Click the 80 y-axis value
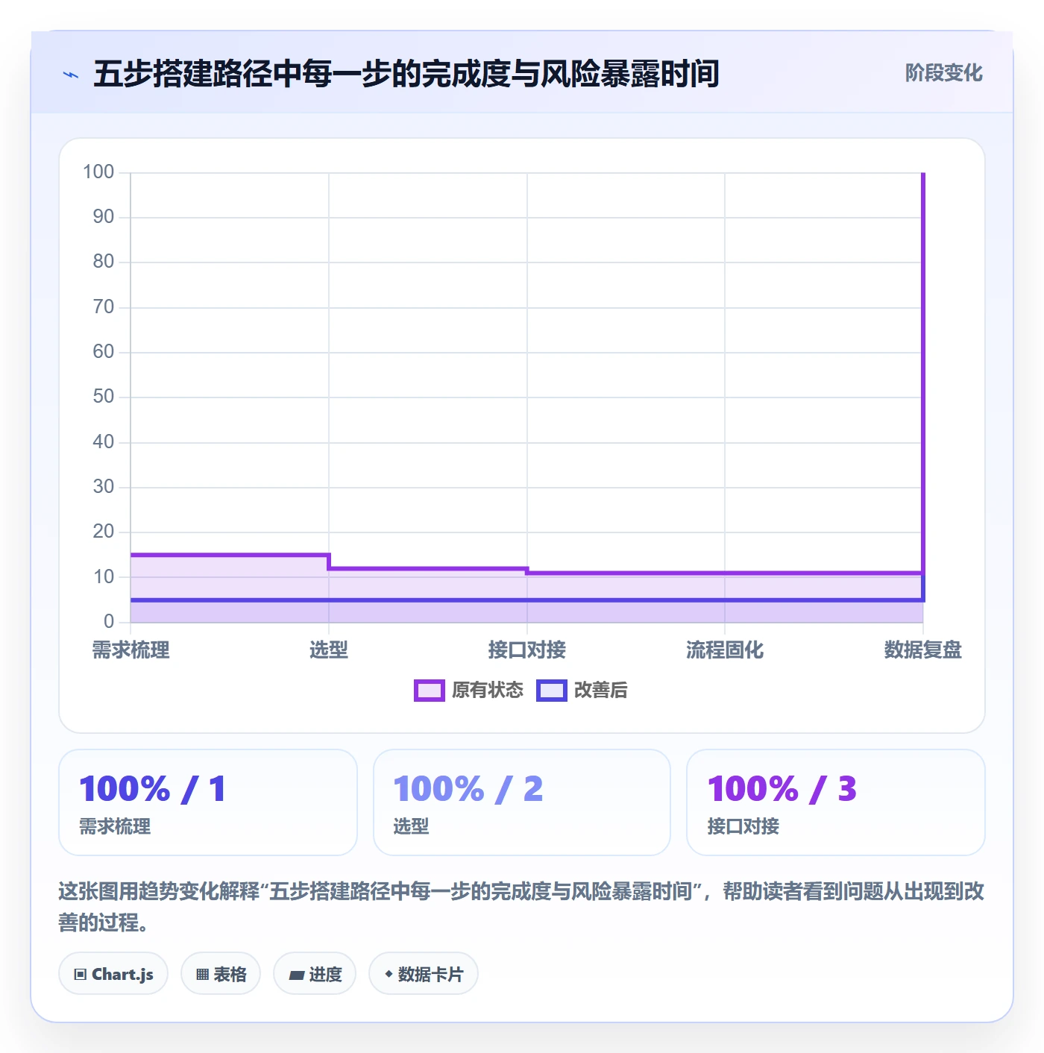This screenshot has width=1044, height=1053. click(104, 262)
